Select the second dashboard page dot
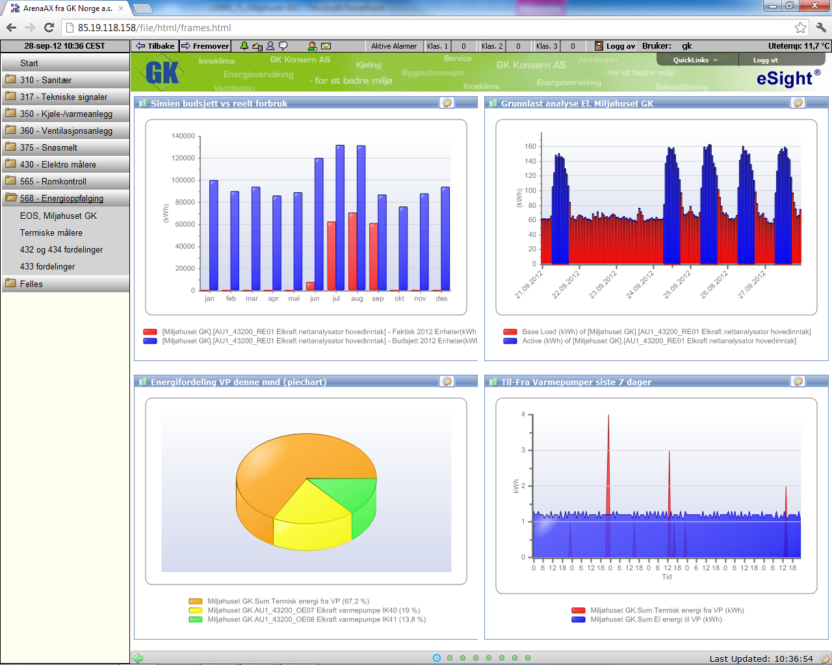The image size is (832, 665). click(x=450, y=658)
